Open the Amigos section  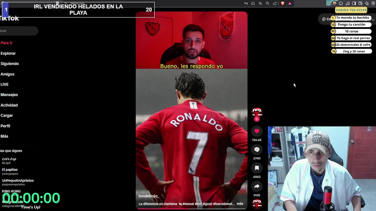[7, 74]
